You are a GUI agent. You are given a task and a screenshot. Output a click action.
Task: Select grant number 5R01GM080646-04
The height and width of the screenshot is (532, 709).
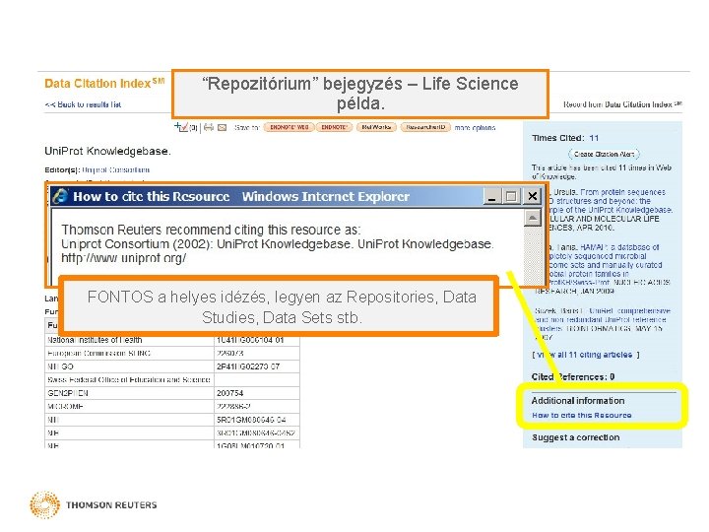pyautogui.click(x=251, y=420)
